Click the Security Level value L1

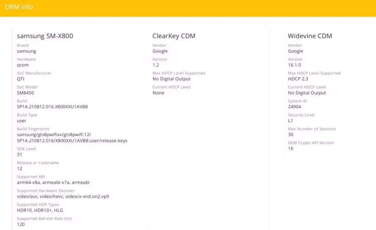click(x=290, y=121)
